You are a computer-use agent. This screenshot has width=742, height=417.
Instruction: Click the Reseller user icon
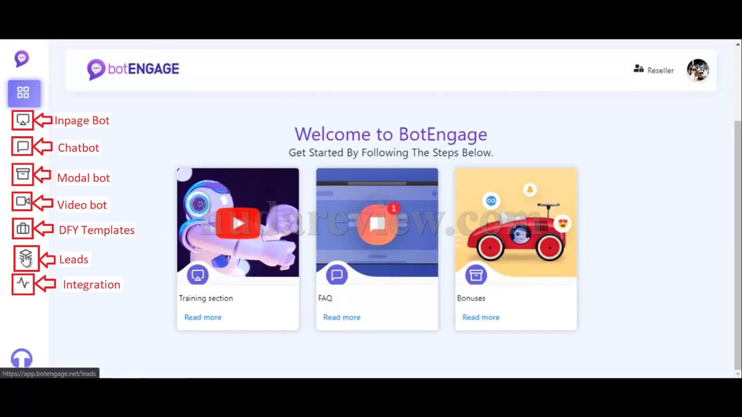[638, 69]
